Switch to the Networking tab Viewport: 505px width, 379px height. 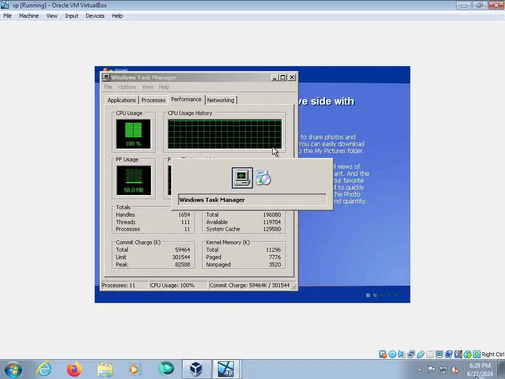220,100
